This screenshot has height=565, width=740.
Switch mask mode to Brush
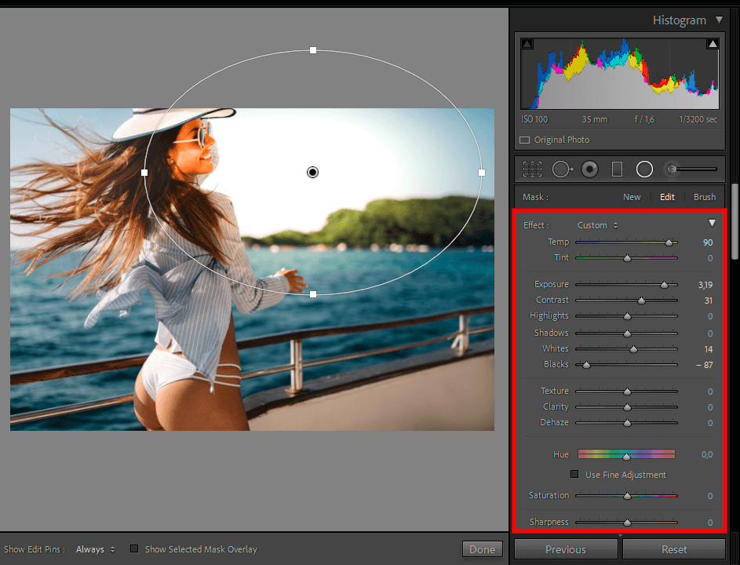[704, 197]
